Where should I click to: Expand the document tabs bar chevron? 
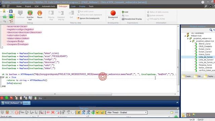177,103
